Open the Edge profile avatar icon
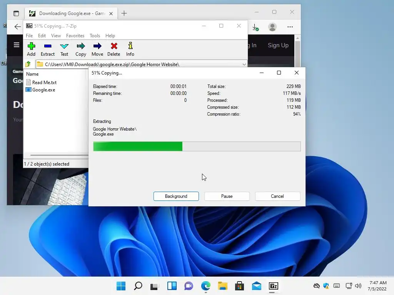 (272, 27)
